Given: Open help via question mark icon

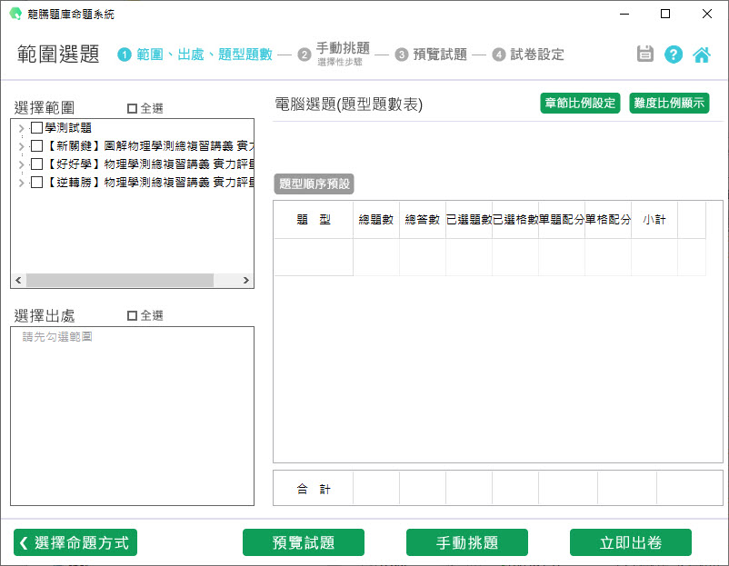Looking at the screenshot, I should coord(674,54).
